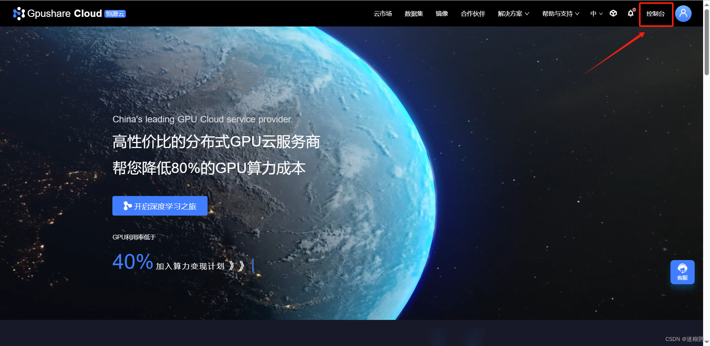Image resolution: width=710 pixels, height=346 pixels.
Task: Click the vertical scrollbar thumb
Action: pyautogui.click(x=707, y=42)
